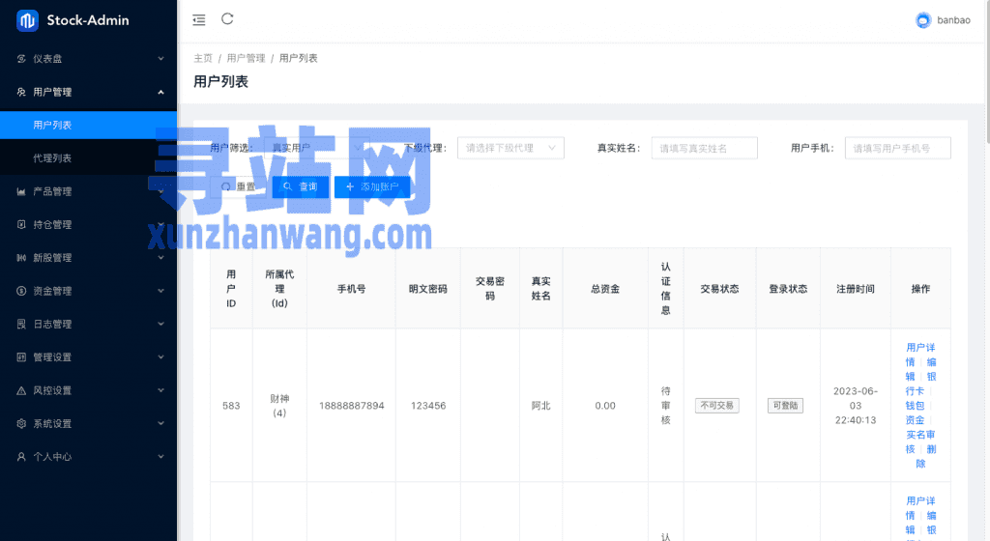The width and height of the screenshot is (990, 541).
Task: Click the user ID 583 cell
Action: pos(231,406)
